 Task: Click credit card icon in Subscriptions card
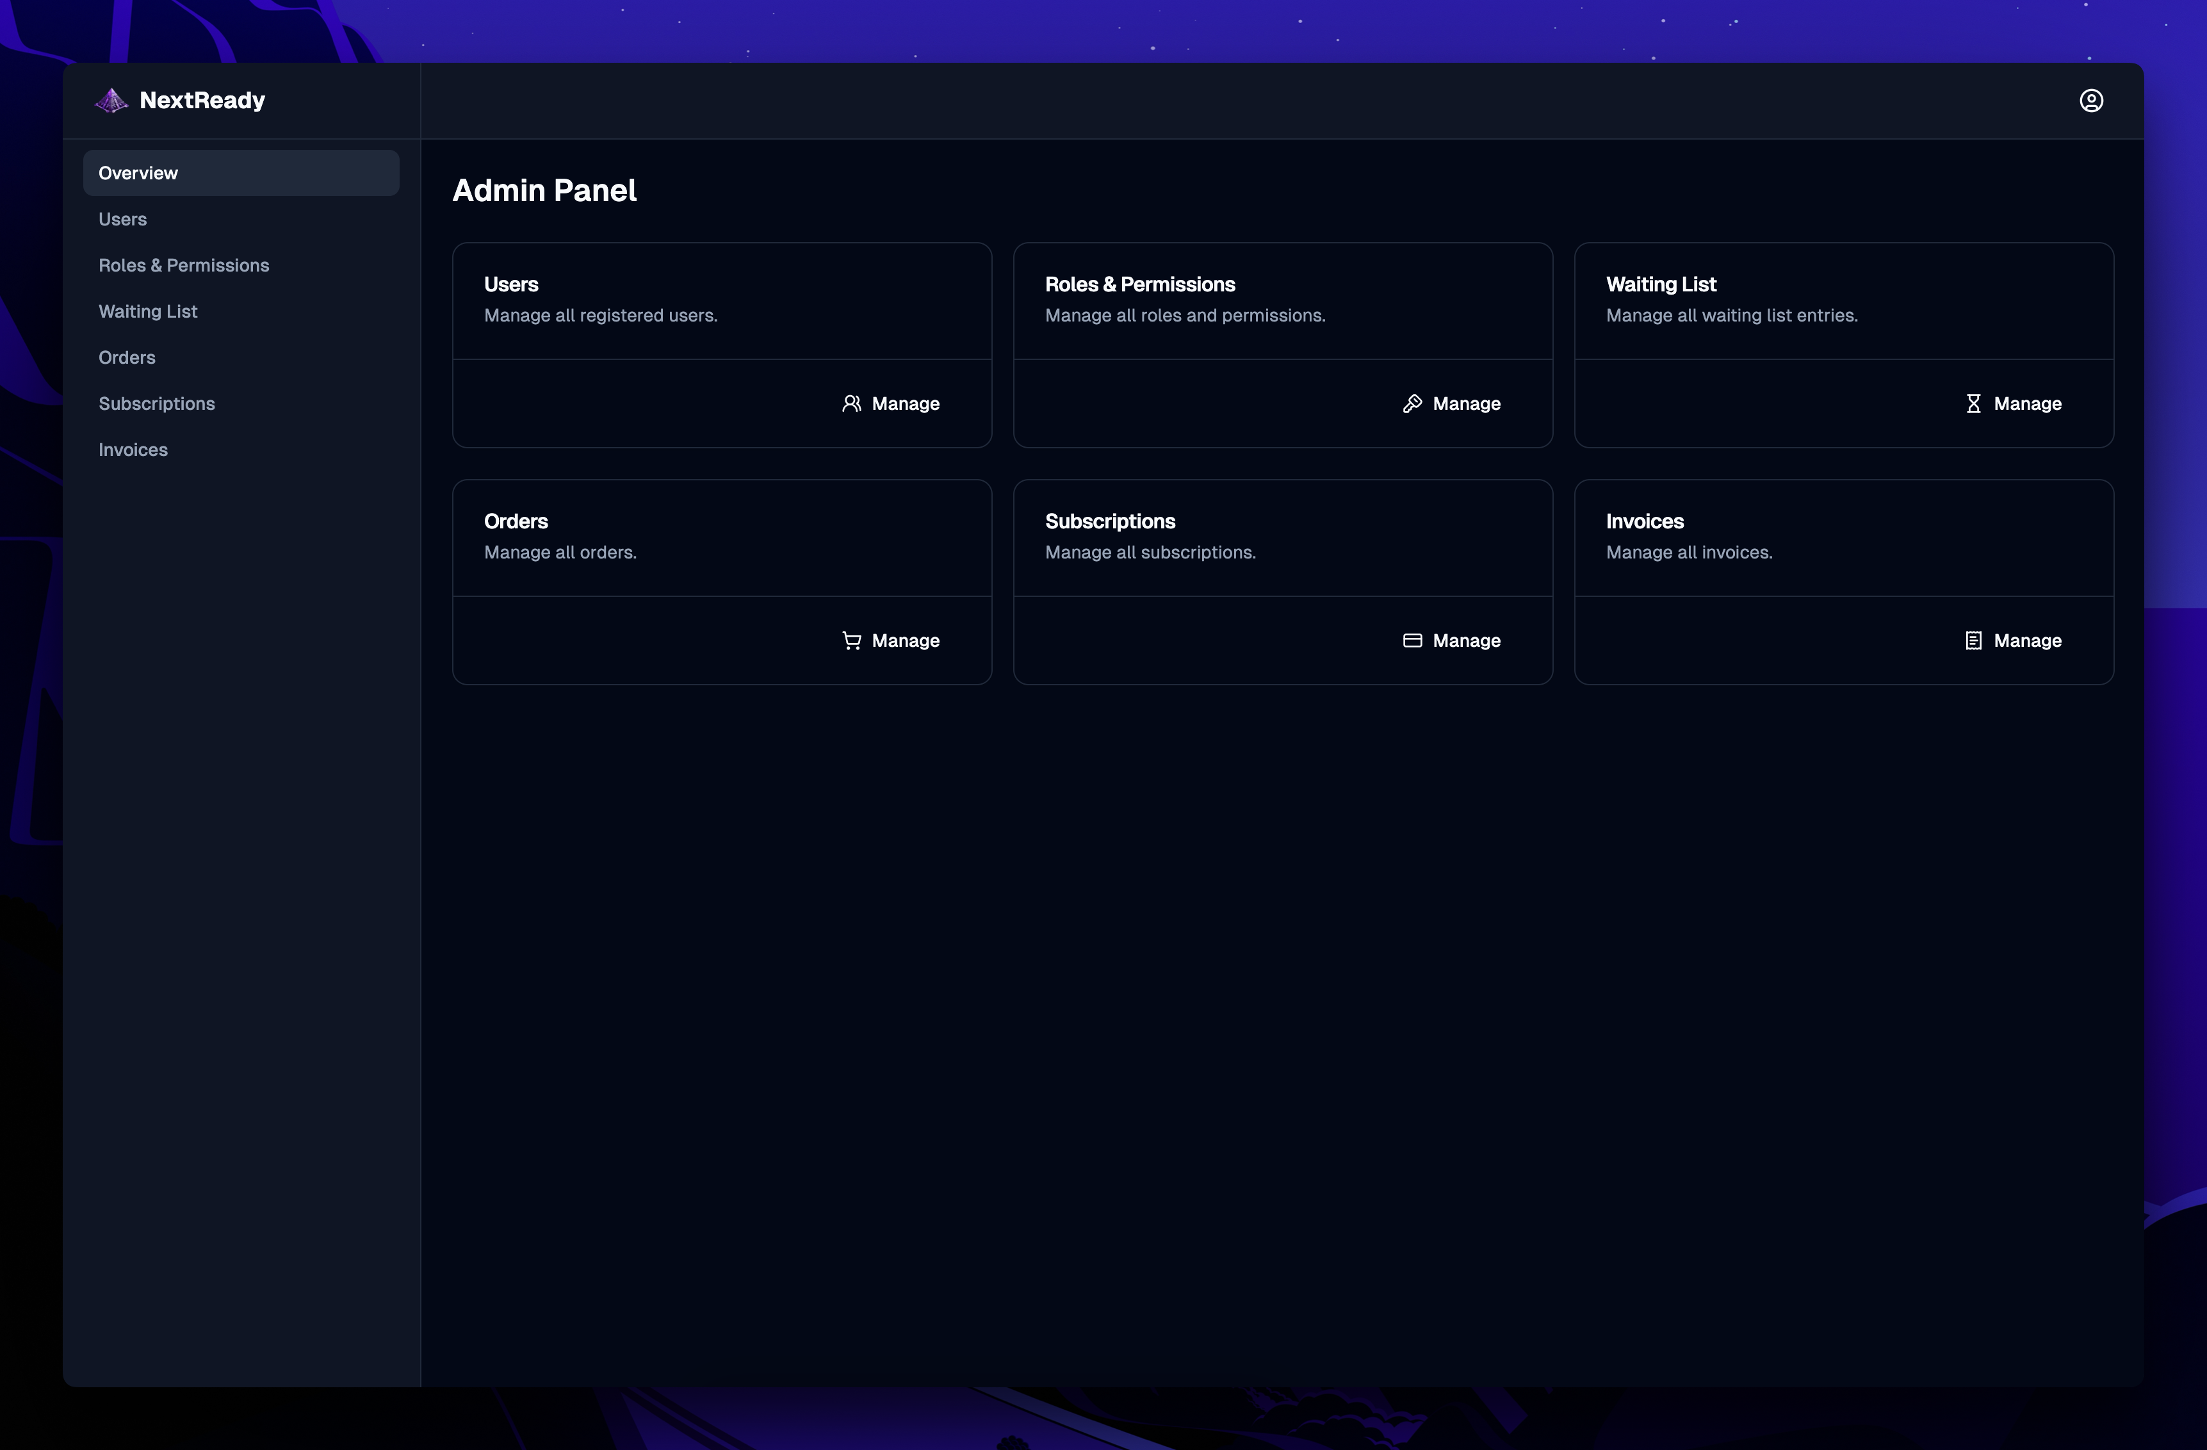click(1412, 640)
